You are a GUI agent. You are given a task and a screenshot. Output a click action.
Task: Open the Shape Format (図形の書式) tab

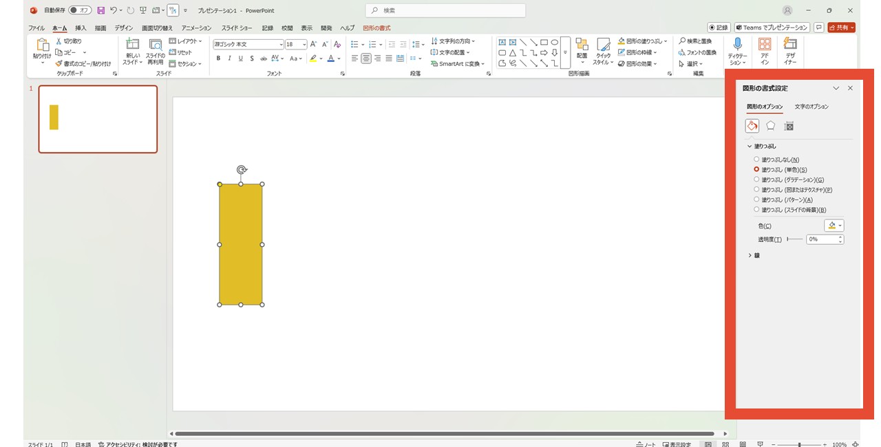376,28
